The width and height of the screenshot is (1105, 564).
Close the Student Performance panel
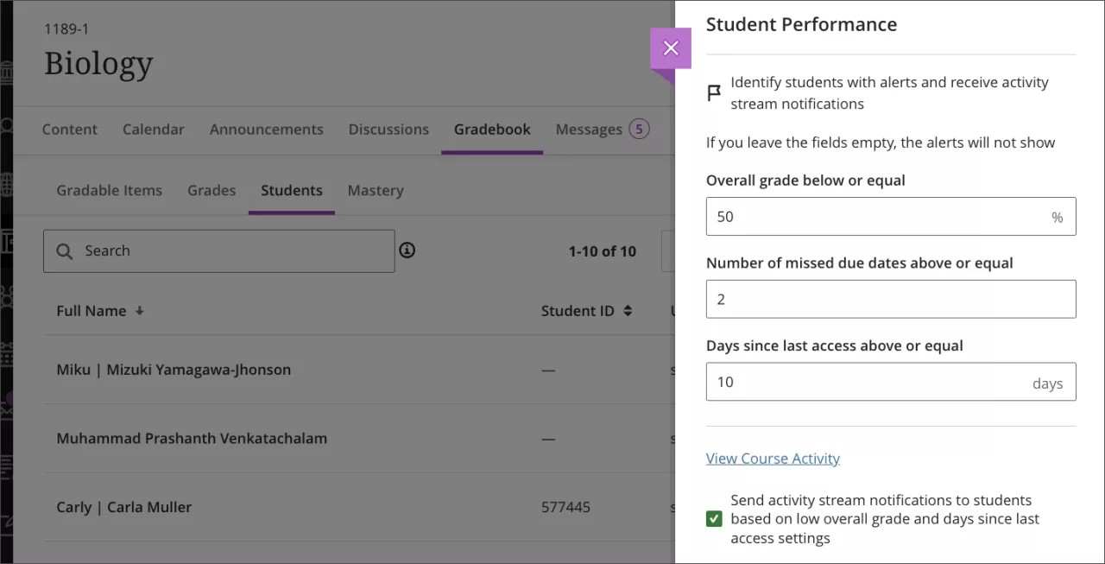(671, 48)
